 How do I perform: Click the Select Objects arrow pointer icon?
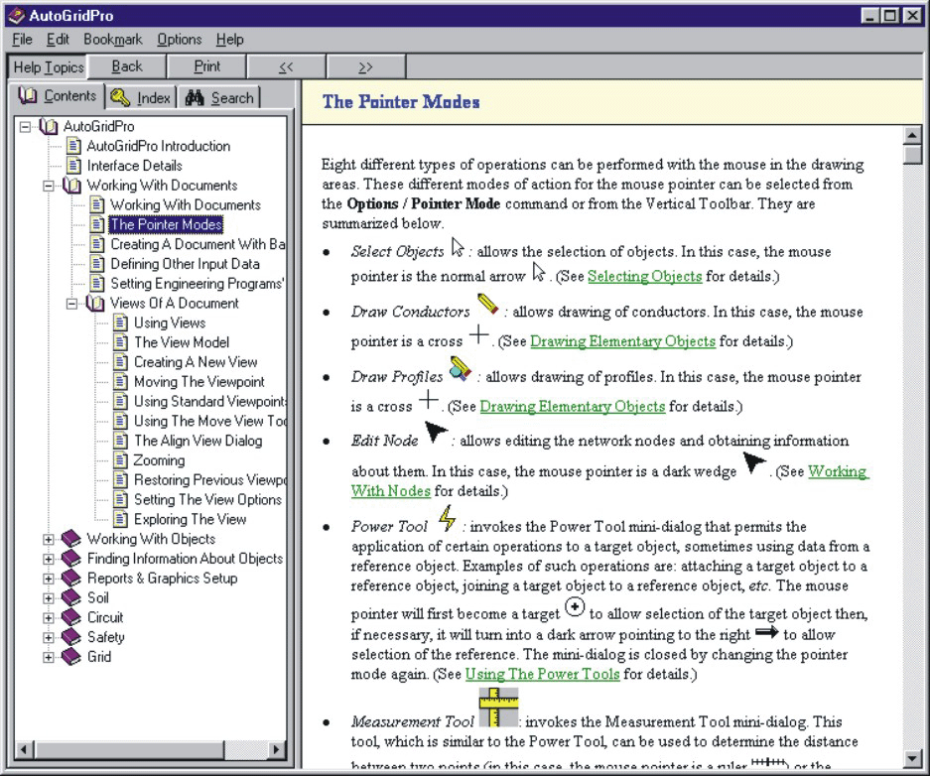coord(458,247)
